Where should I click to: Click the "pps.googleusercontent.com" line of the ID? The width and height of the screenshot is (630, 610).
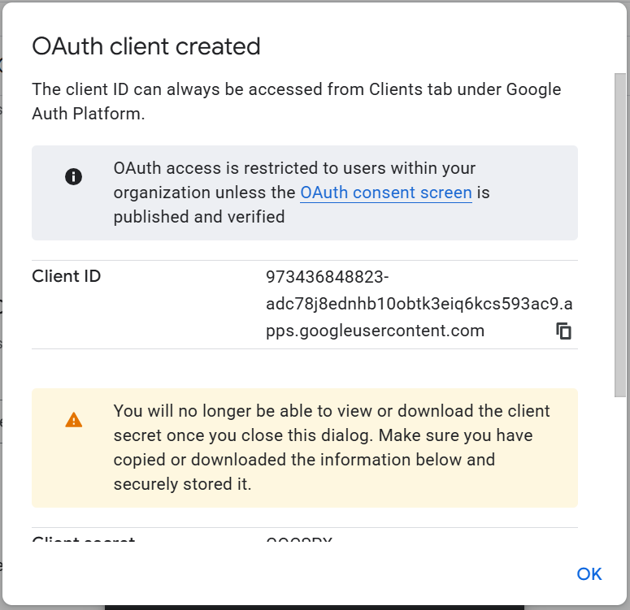click(x=375, y=331)
